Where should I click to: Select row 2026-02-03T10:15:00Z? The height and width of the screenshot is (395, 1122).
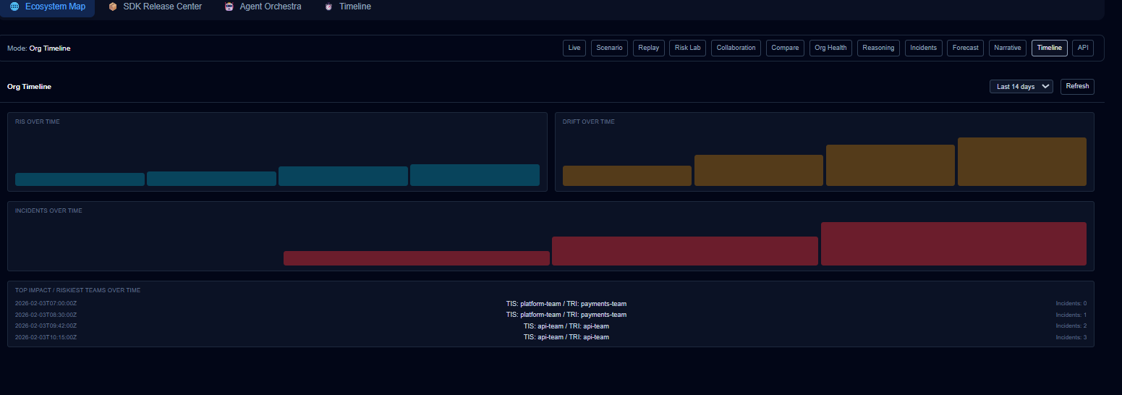pos(551,337)
